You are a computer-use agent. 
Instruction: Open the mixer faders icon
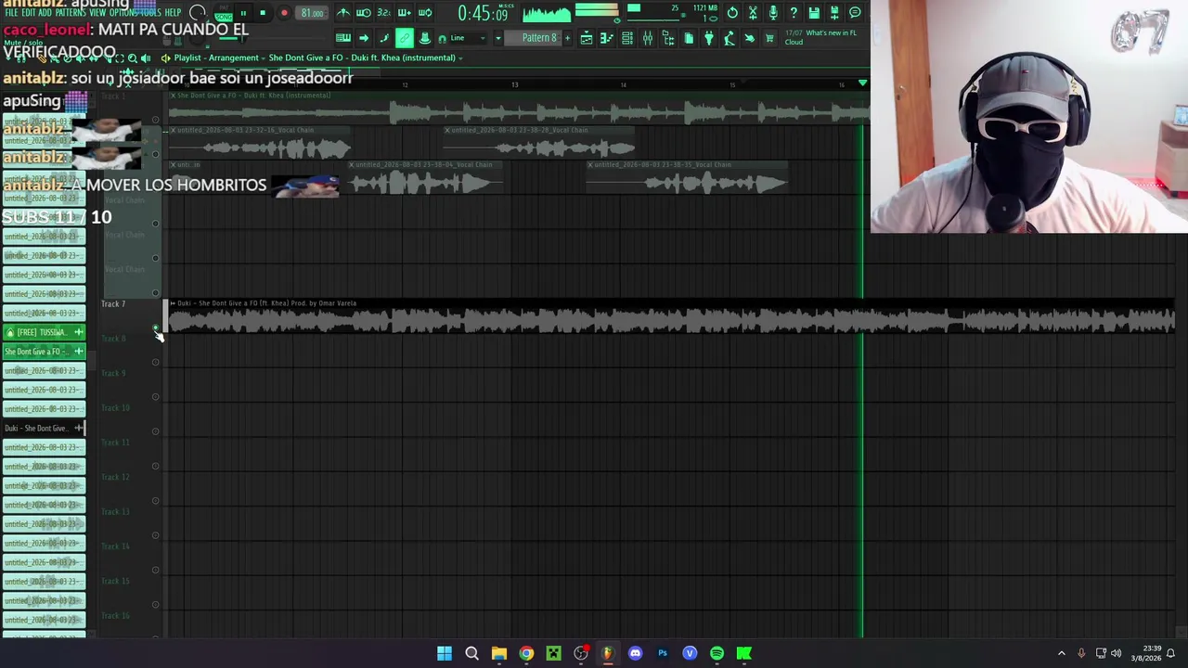[648, 38]
